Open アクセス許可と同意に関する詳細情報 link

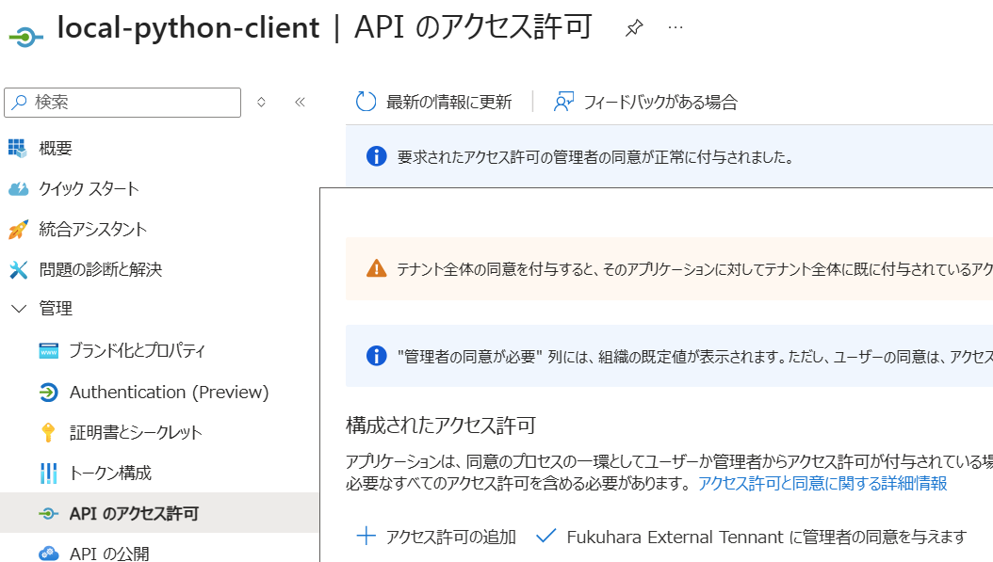(822, 484)
